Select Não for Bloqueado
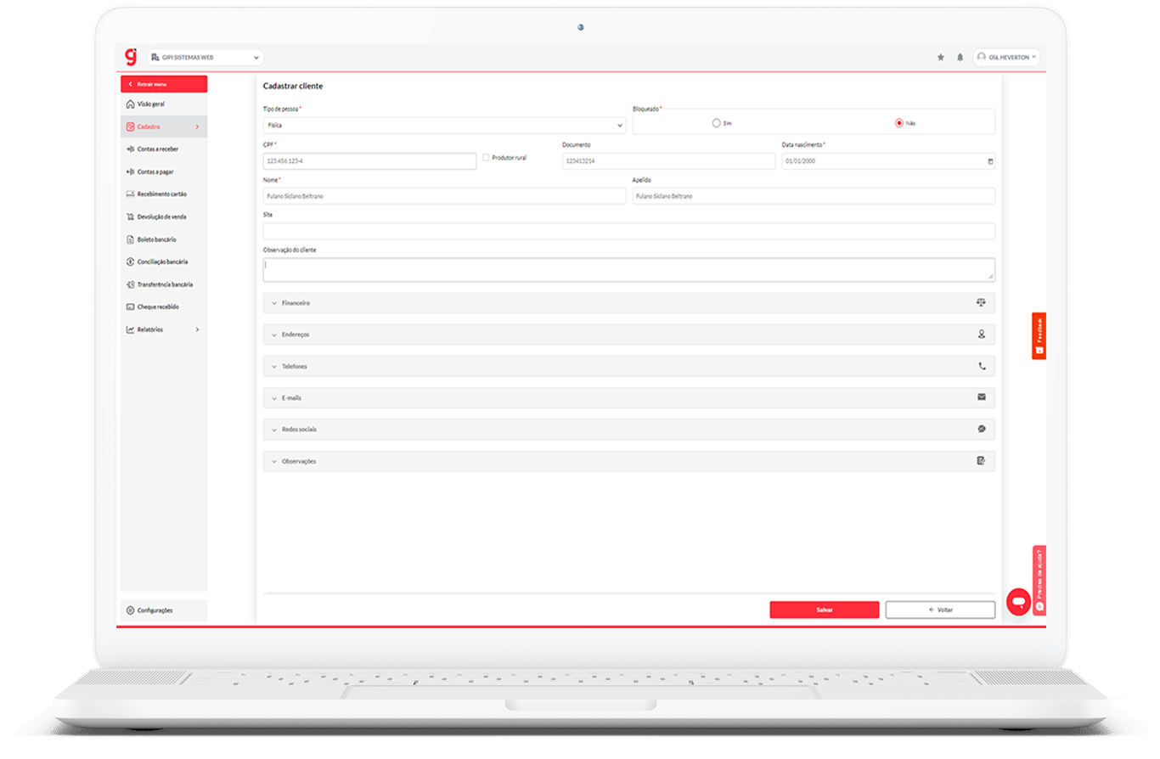Image resolution: width=1160 pixels, height=759 pixels. tap(899, 123)
